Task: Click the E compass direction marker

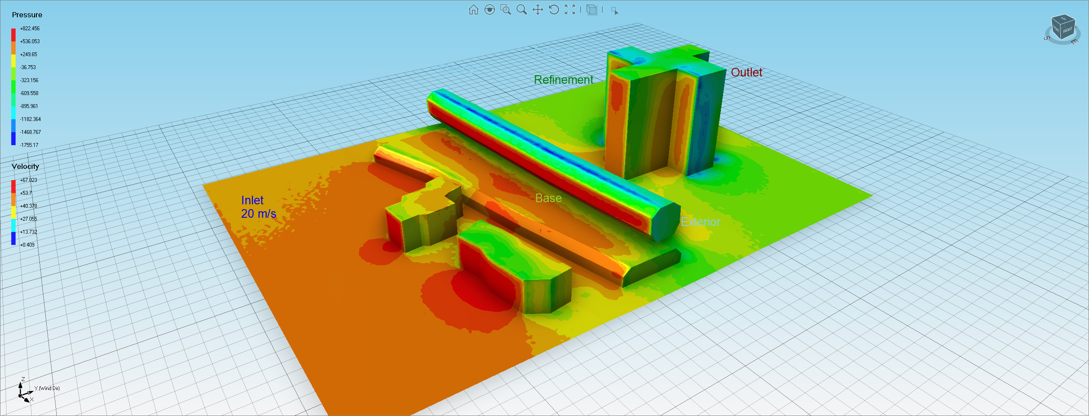Action: 1074,42
